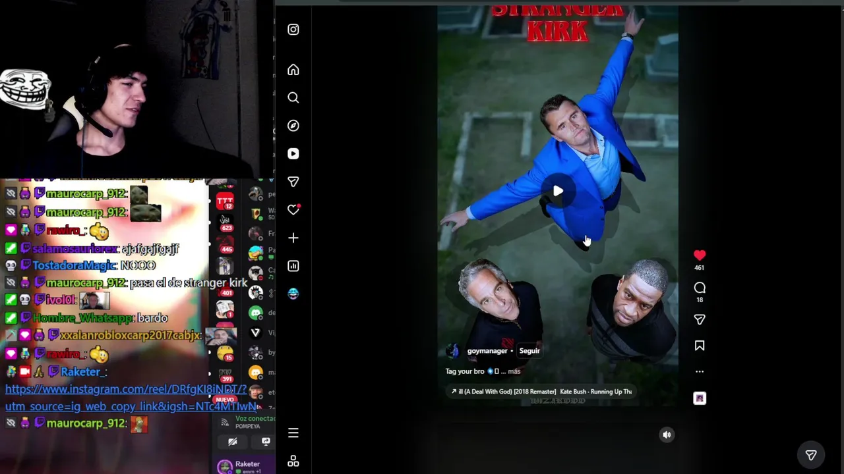The width and height of the screenshot is (844, 474).
Task: Click username salamosauriorex in chat
Action: click(x=76, y=248)
